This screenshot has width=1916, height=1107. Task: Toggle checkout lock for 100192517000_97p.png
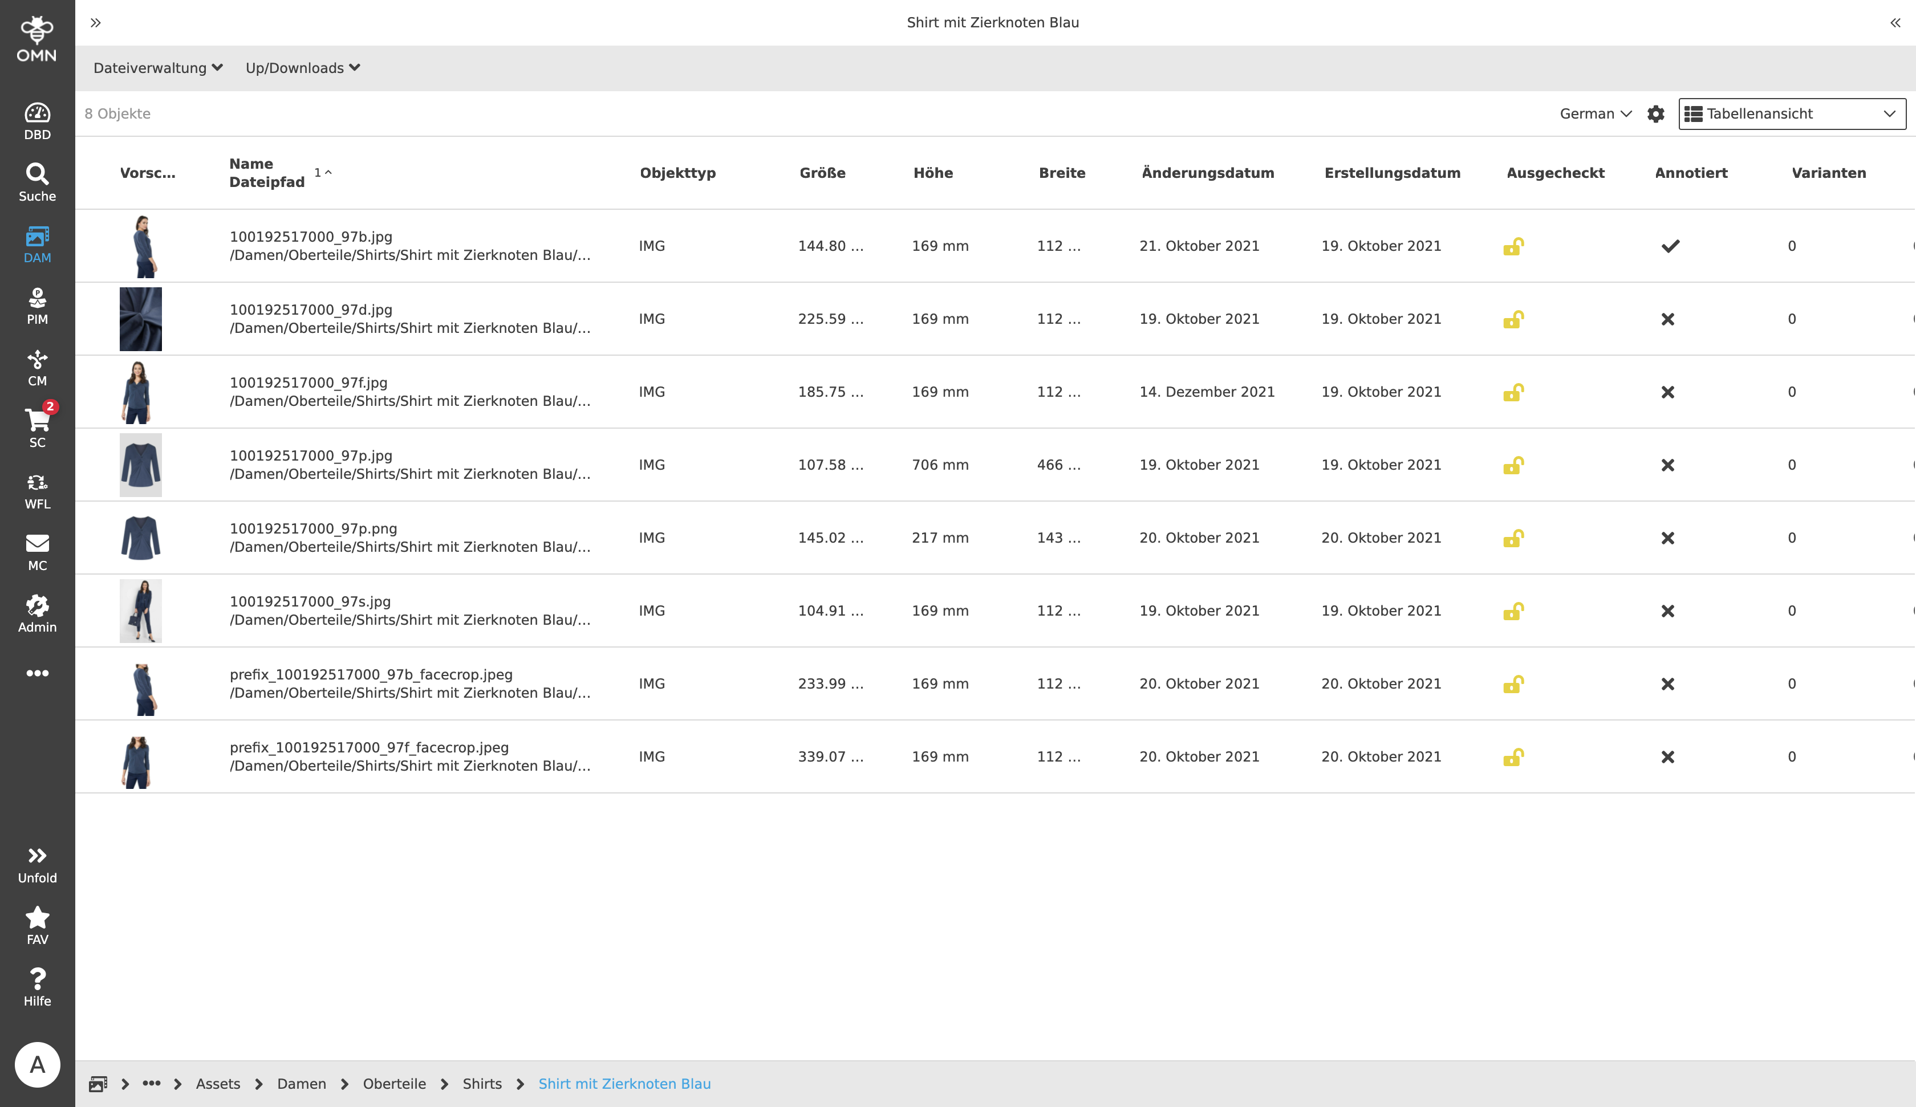pos(1513,538)
